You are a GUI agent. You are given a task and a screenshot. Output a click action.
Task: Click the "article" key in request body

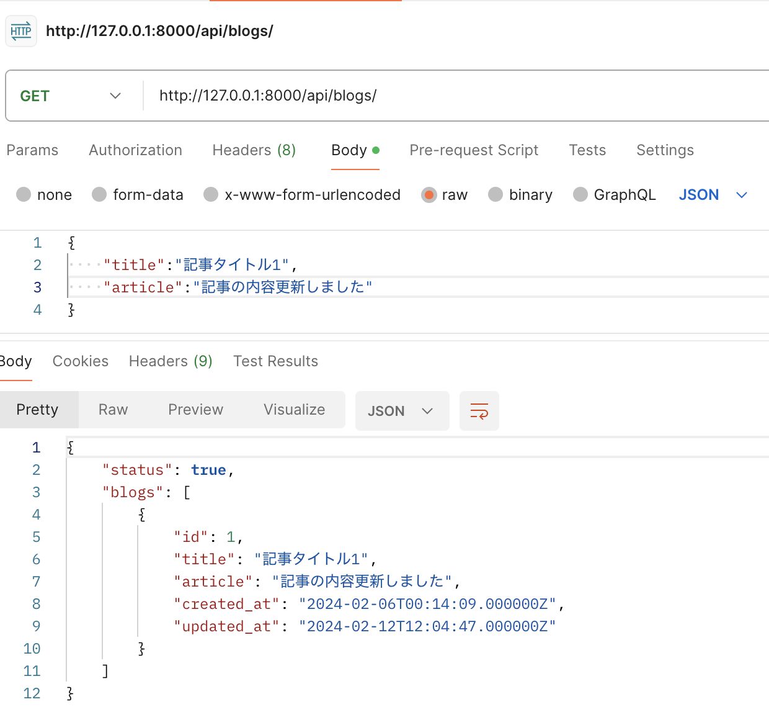(x=143, y=287)
